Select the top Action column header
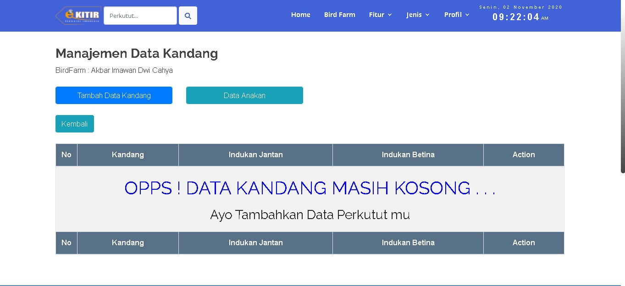625x286 pixels. pyautogui.click(x=523, y=155)
